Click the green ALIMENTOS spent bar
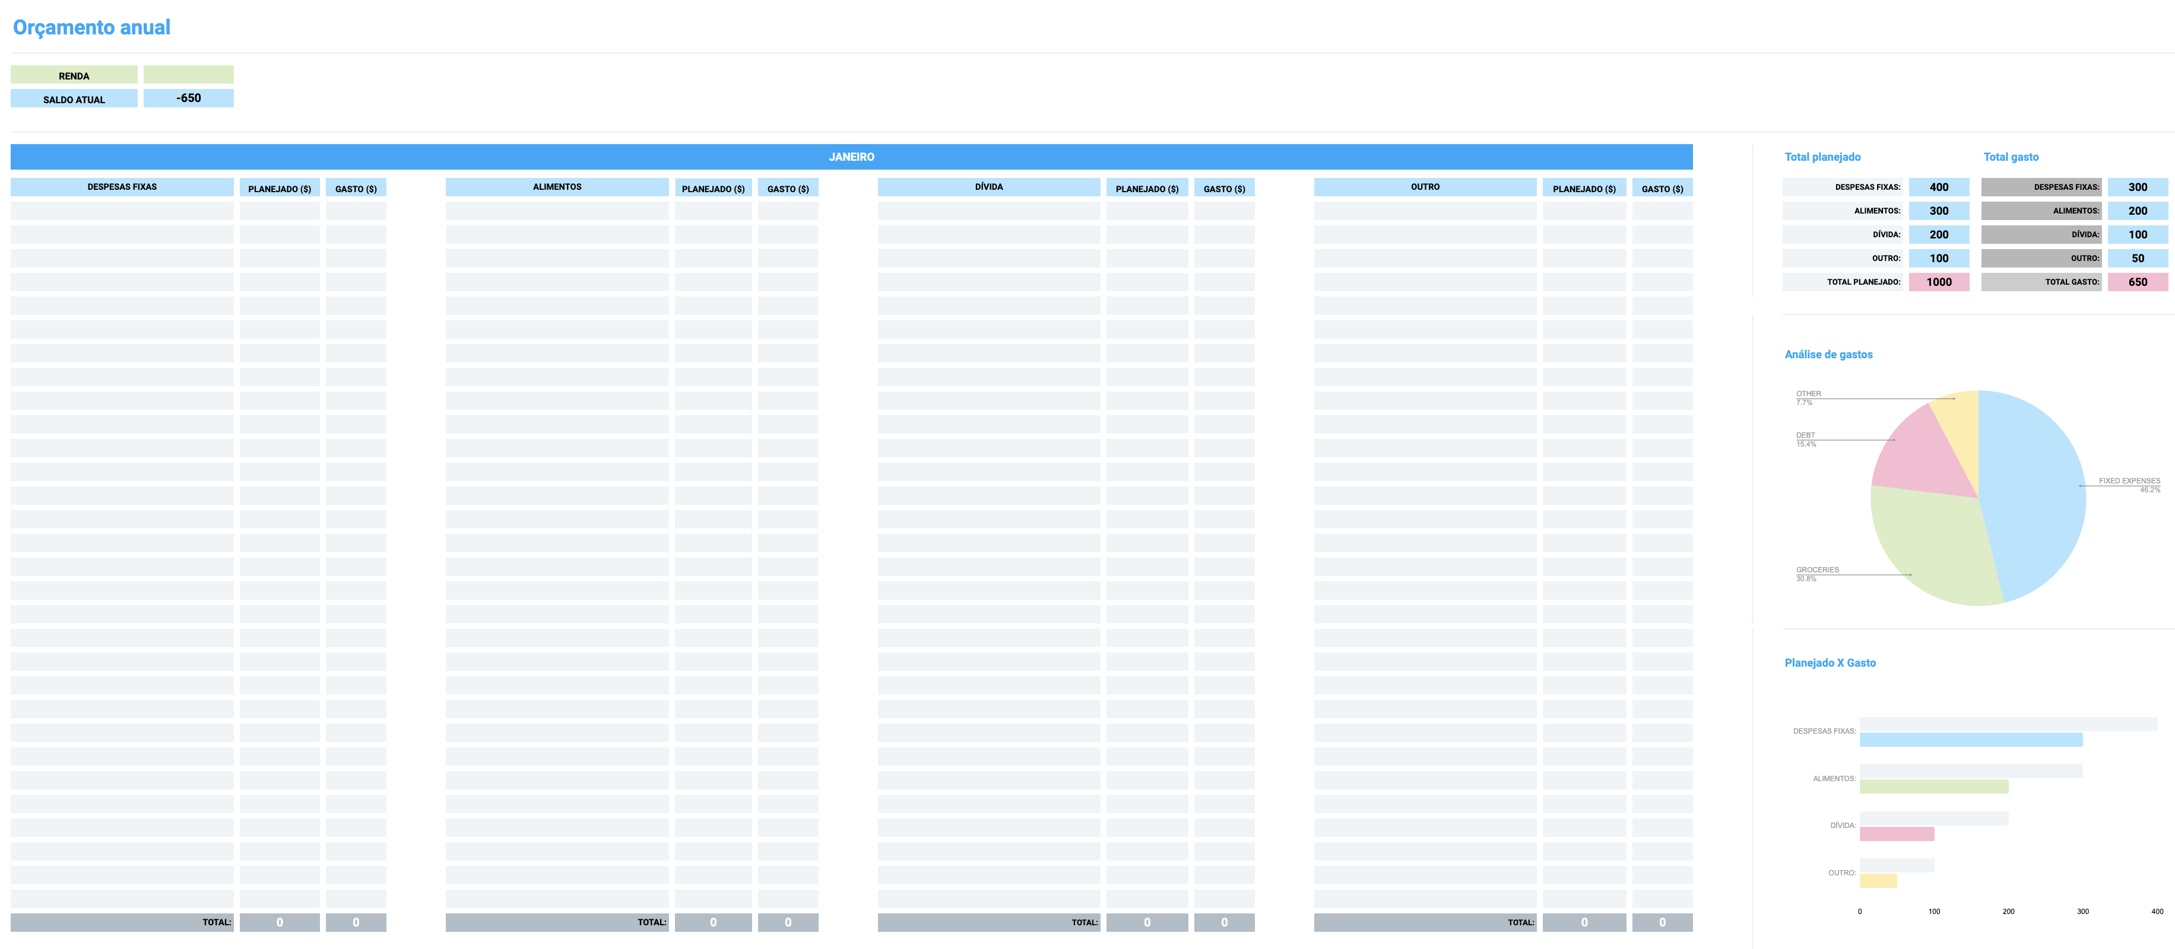The height and width of the screenshot is (949, 2175). pos(1933,786)
